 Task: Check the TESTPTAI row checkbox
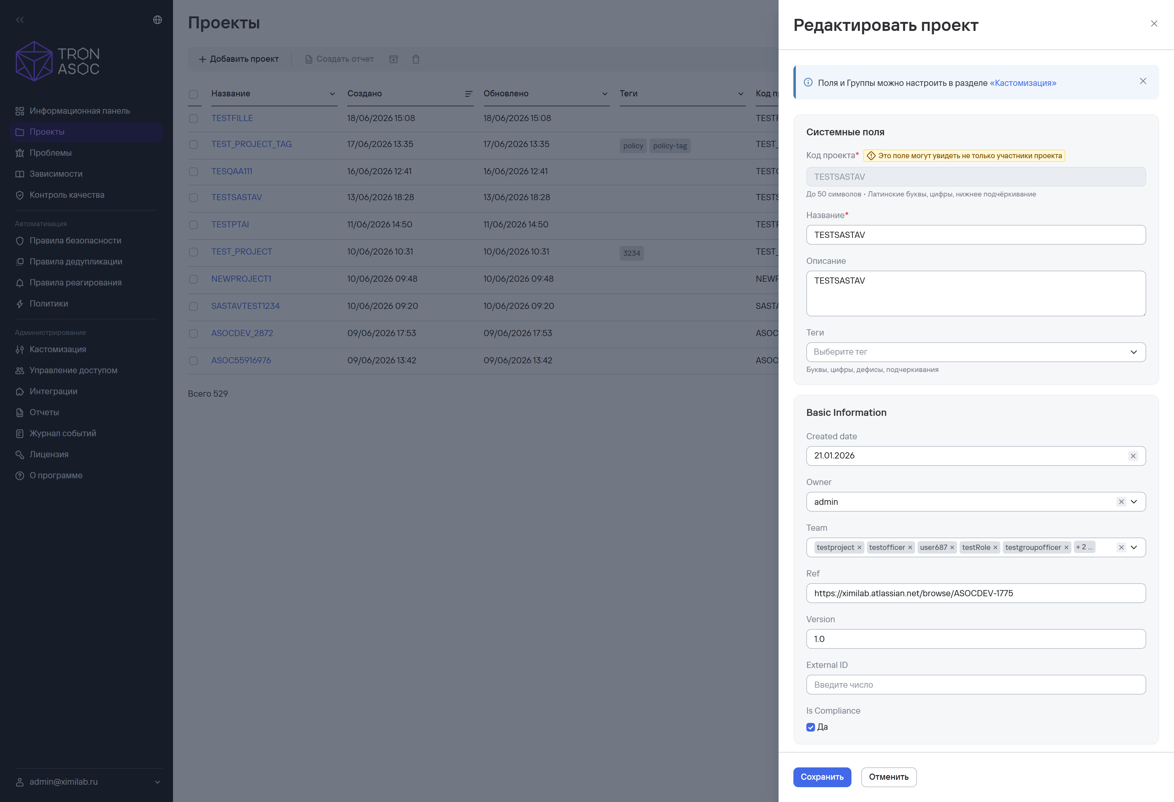193,225
